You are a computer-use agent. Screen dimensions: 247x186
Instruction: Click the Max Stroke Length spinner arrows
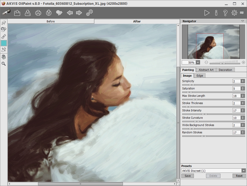[x=243, y=96]
